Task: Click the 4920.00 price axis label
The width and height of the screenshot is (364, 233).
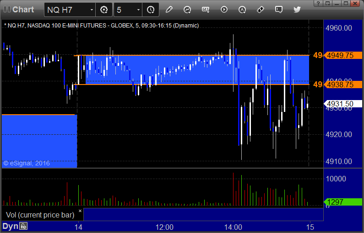Action: click(339, 134)
